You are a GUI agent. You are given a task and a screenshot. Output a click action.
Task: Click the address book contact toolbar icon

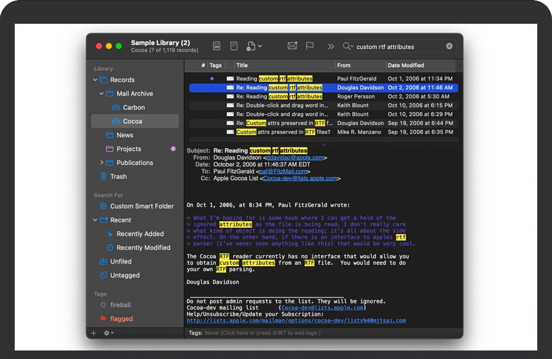216,46
